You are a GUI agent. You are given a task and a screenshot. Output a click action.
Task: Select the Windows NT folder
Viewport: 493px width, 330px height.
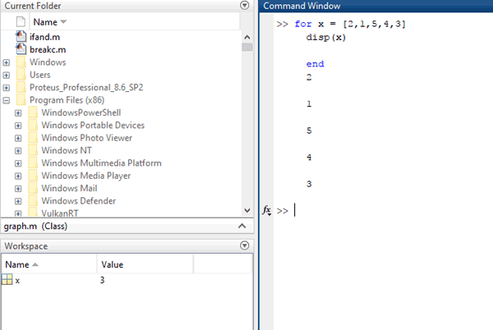67,150
